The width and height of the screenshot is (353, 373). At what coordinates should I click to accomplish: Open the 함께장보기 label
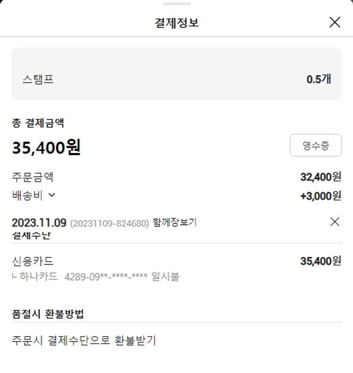(175, 223)
